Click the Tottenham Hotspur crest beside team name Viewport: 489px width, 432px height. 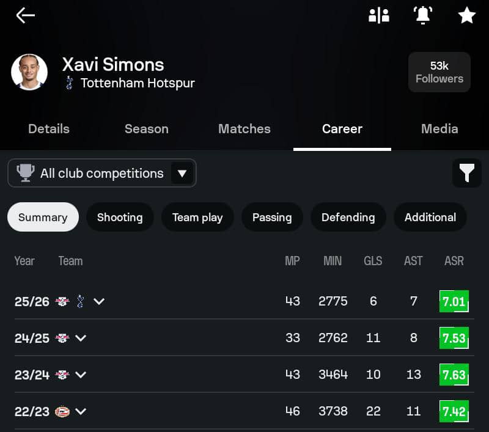coord(70,83)
